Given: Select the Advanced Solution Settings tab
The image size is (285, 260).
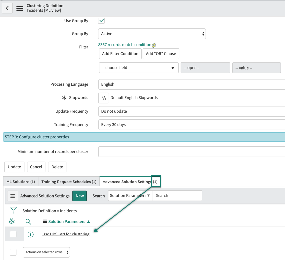Looking at the screenshot, I should coord(130,182).
